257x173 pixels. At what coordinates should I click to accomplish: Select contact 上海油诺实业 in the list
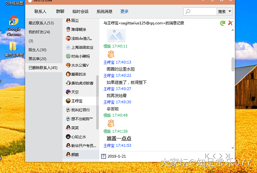click(82, 47)
